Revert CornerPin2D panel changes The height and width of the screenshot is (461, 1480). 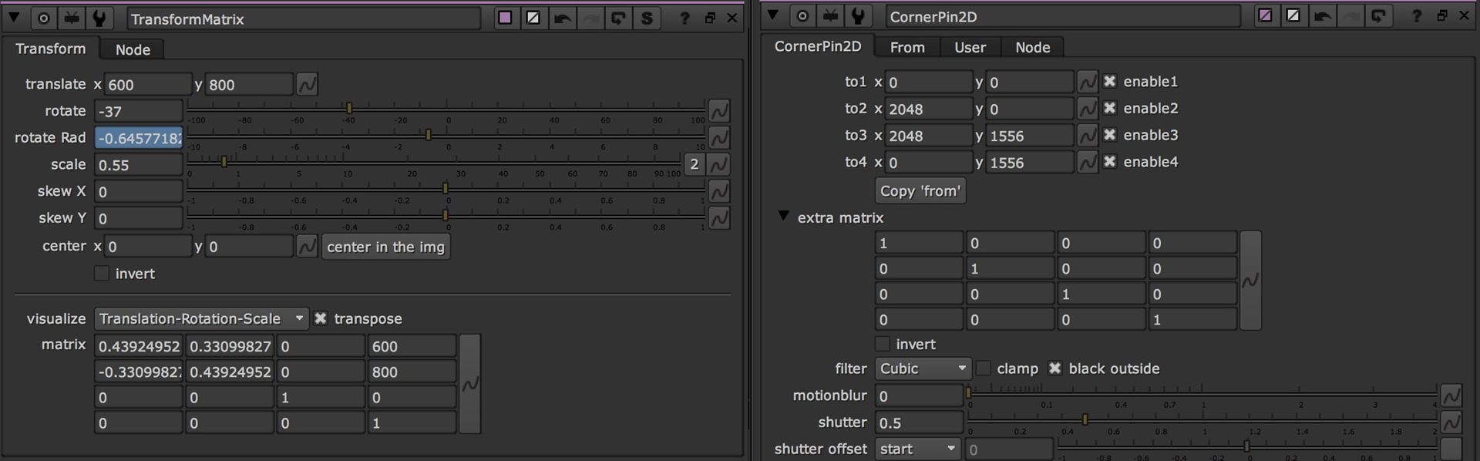(1378, 15)
